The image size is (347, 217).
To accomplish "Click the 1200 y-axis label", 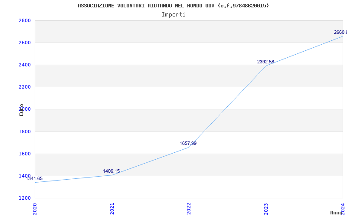I will pyautogui.click(x=25, y=198).
